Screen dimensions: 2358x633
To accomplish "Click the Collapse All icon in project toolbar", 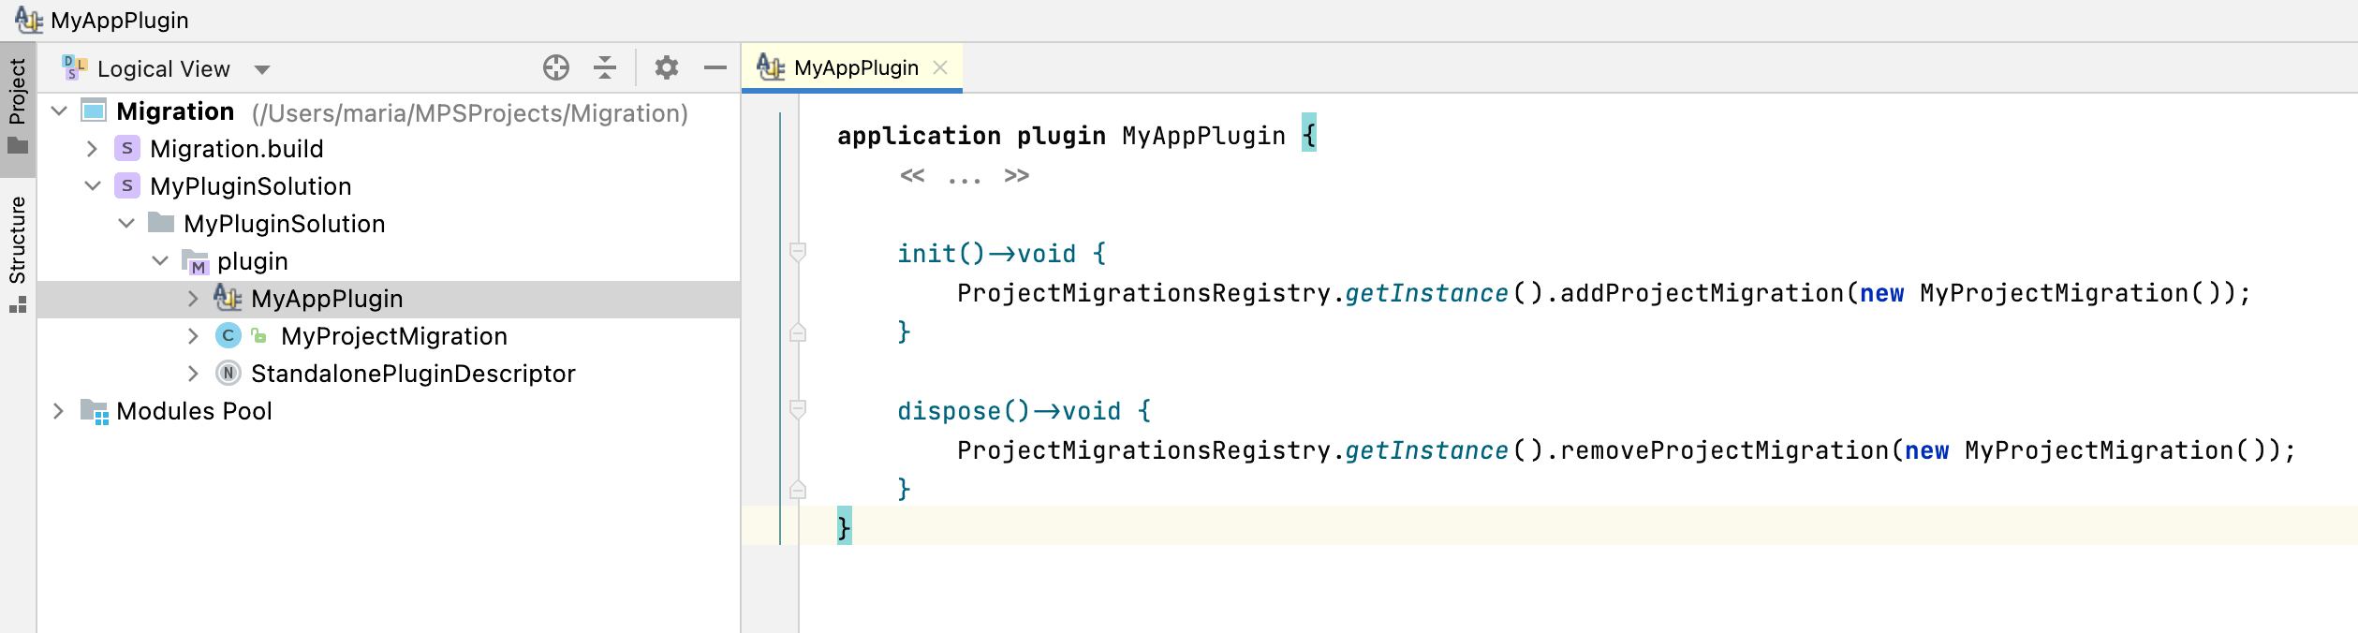I will click(605, 67).
